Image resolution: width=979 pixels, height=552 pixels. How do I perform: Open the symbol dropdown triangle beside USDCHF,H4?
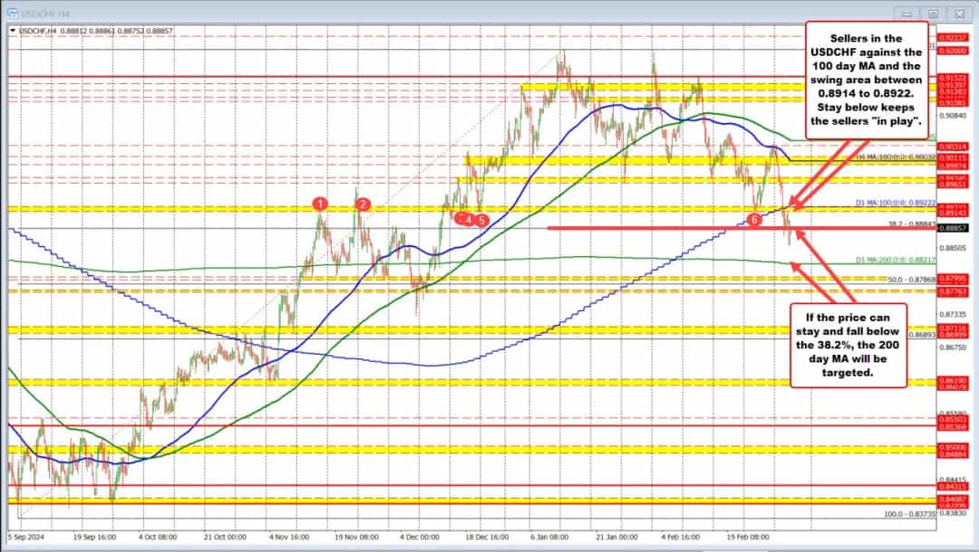(x=12, y=30)
